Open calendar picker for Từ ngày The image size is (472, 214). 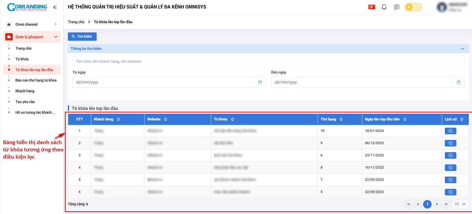[x=260, y=82]
